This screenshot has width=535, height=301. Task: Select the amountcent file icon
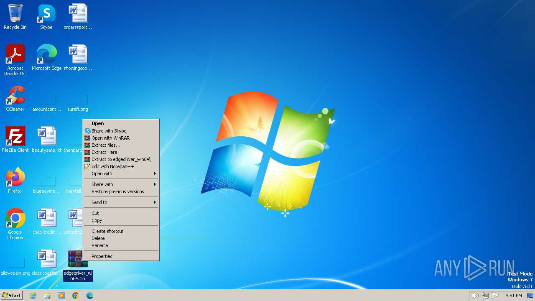[46, 103]
